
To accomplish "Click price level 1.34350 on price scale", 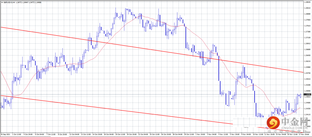I will (308, 108).
